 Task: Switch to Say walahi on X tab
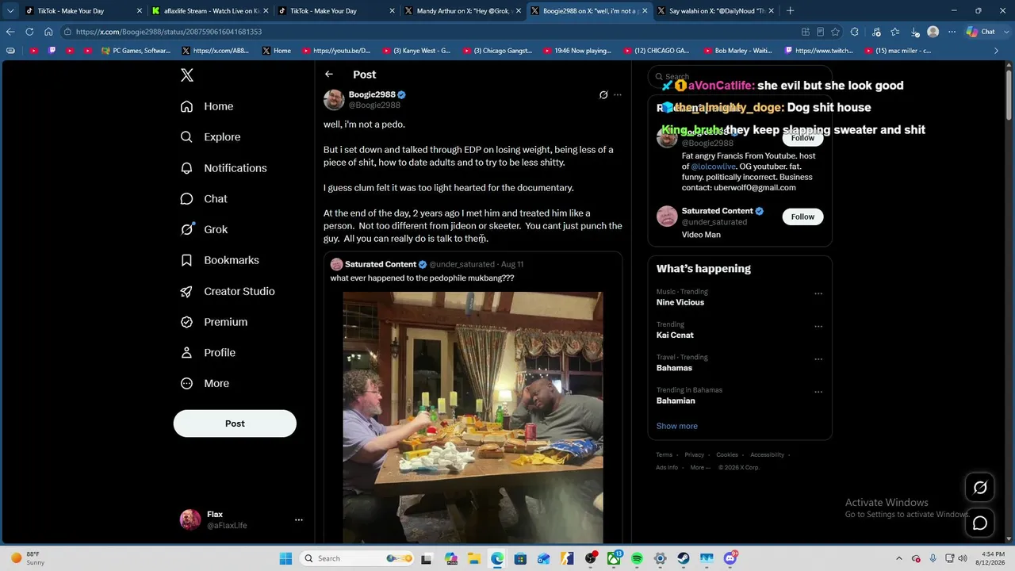pos(715,11)
